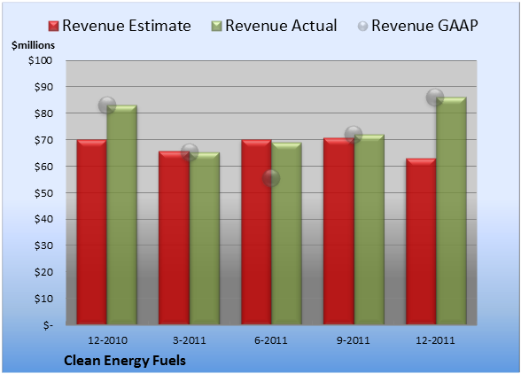521x374 pixels.
Task: Select the green actual bar for 3-2011
Action: [x=205, y=238]
